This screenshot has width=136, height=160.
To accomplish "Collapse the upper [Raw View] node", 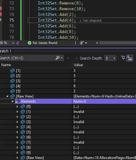I will (x=7, y=96).
